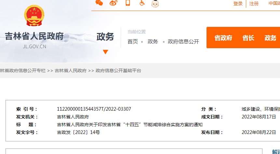This screenshot has width=280, height=154.
Task: Click the 索引号 label
Action: pos(27,109)
